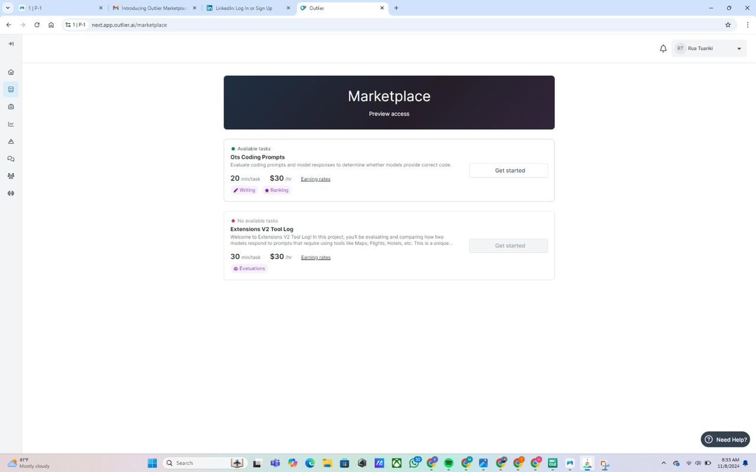756x472 pixels.
Task: Bookmark this page with the star icon
Action: (x=728, y=25)
